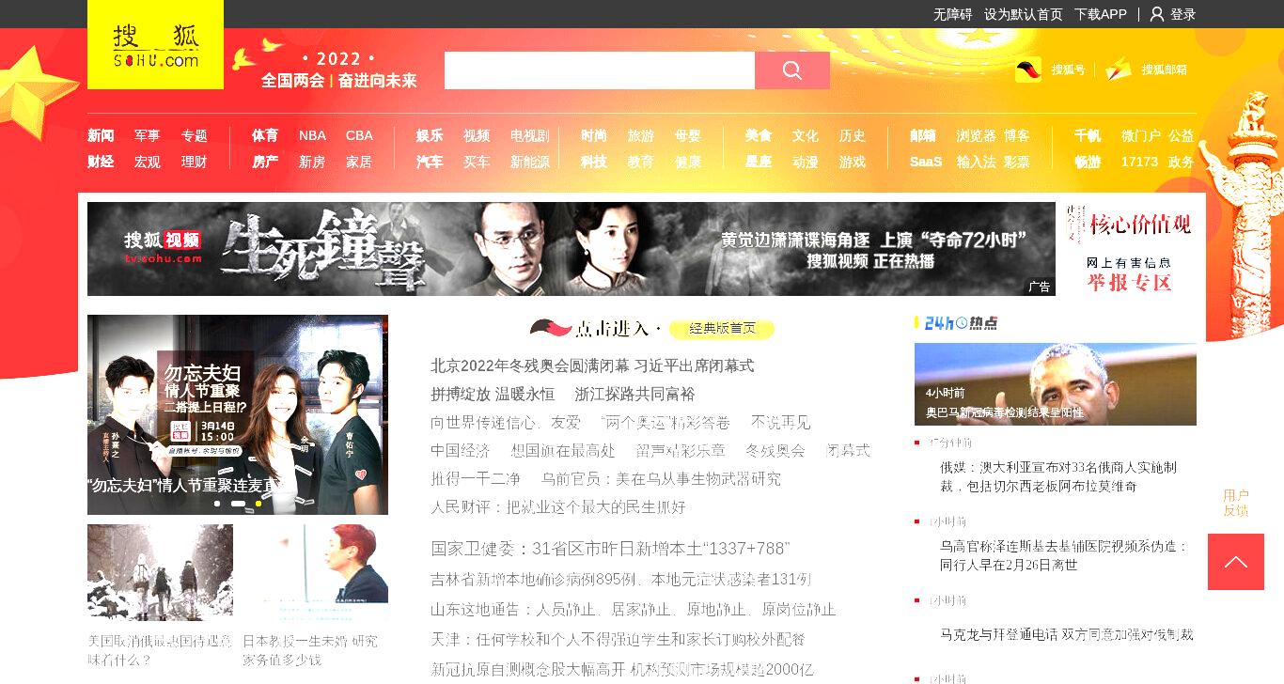Open 俄媒 澳大利亚制裁 news item
Screen dimensions: 1284x684
(x=1059, y=476)
